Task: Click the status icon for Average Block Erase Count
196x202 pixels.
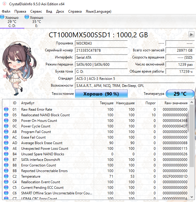Action: coord(6,143)
